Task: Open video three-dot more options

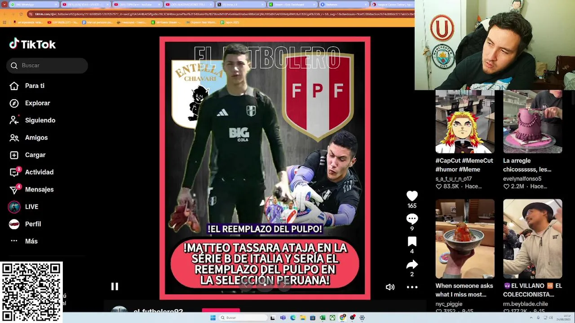Action: tap(412, 287)
